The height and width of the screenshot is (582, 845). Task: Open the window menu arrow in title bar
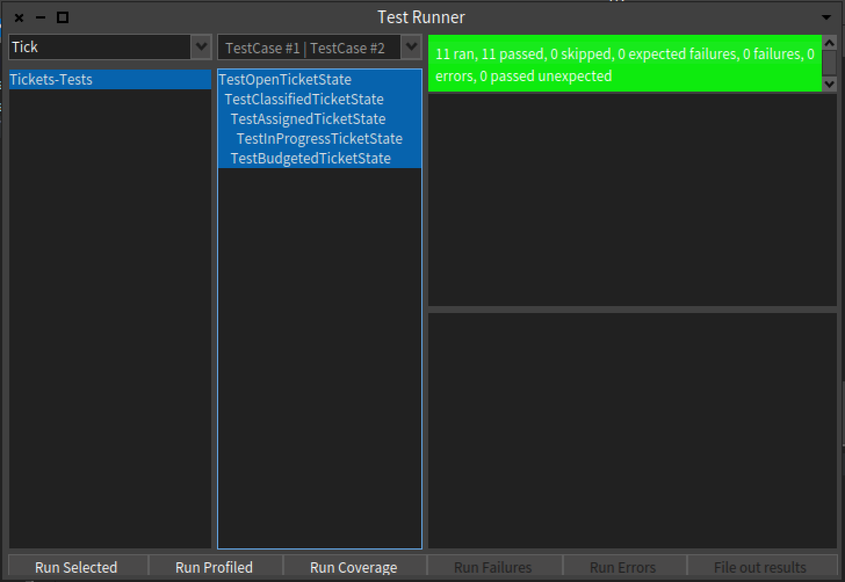click(826, 17)
